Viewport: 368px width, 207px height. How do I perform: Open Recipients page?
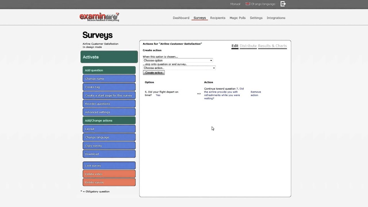tap(218, 18)
